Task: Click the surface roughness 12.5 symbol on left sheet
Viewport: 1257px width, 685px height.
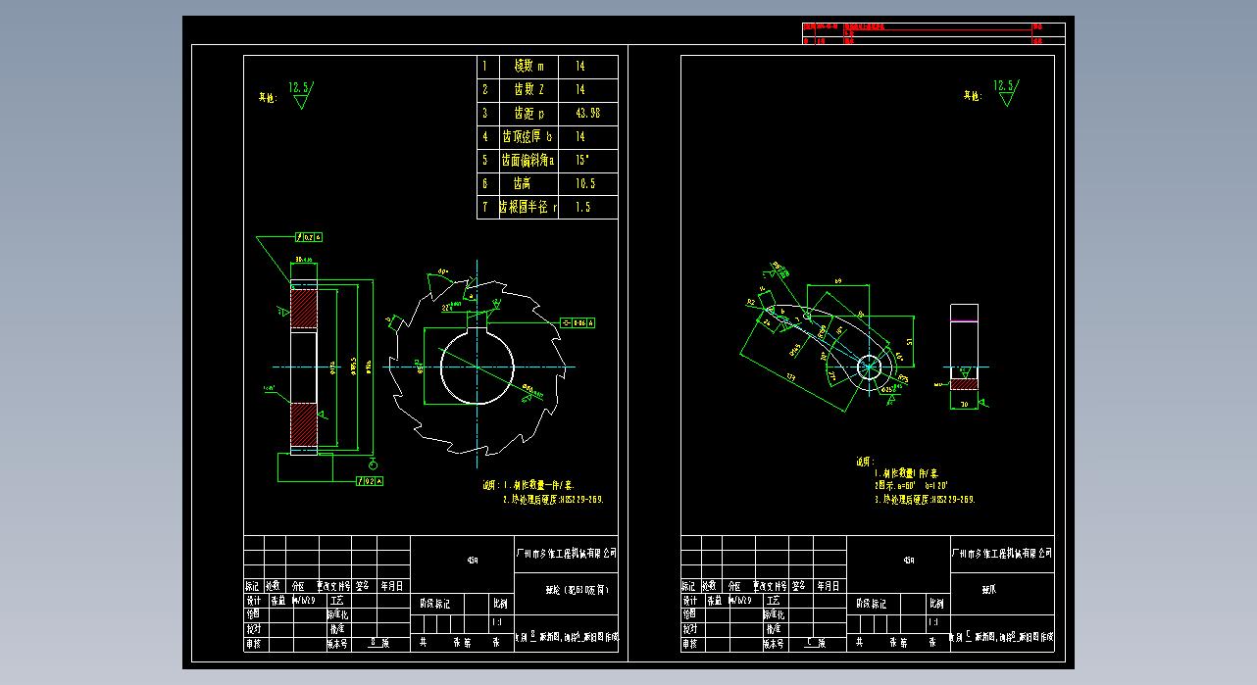Action: [x=300, y=93]
